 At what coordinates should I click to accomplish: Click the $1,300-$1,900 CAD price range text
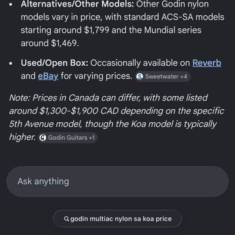click(x=79, y=111)
